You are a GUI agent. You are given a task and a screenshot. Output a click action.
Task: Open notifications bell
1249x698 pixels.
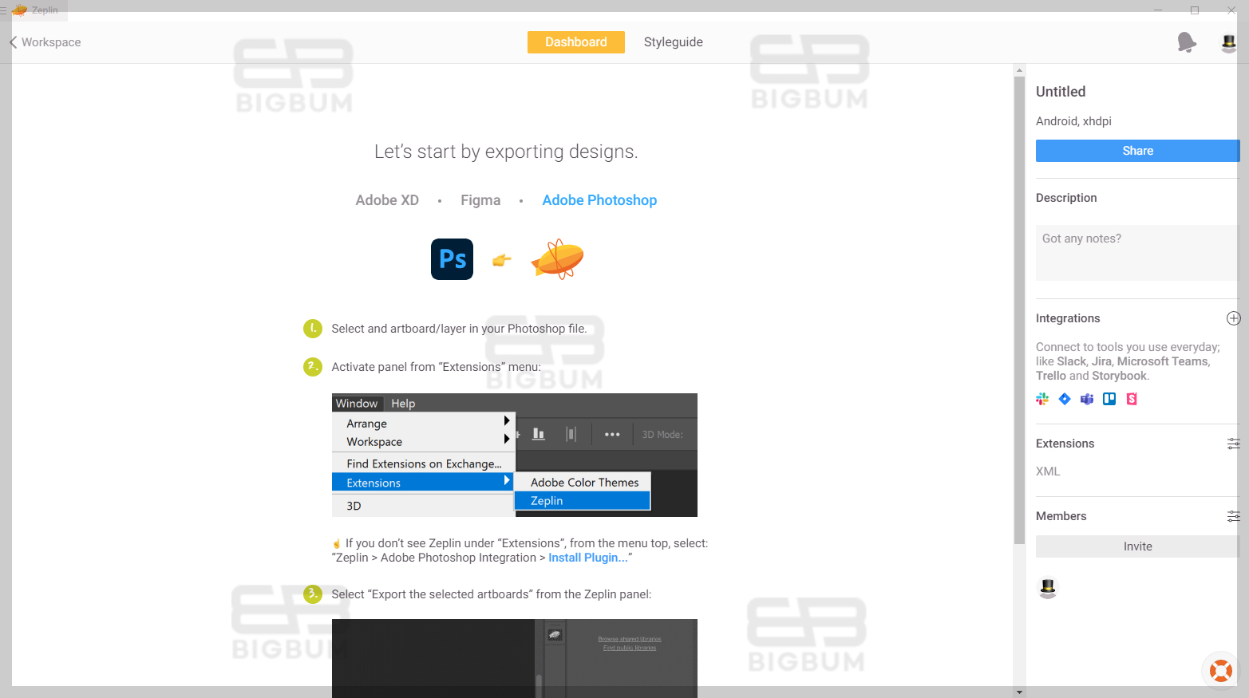[1187, 42]
